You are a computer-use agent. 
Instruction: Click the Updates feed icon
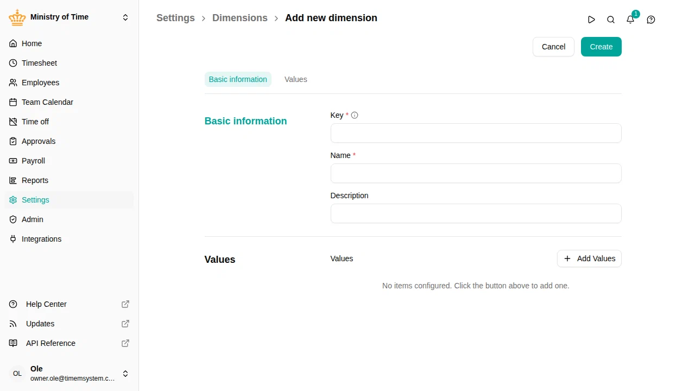[x=13, y=324]
